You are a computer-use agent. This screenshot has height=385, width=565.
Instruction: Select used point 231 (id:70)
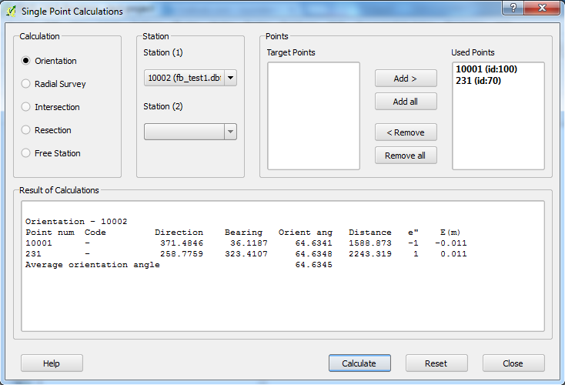pyautogui.click(x=479, y=80)
